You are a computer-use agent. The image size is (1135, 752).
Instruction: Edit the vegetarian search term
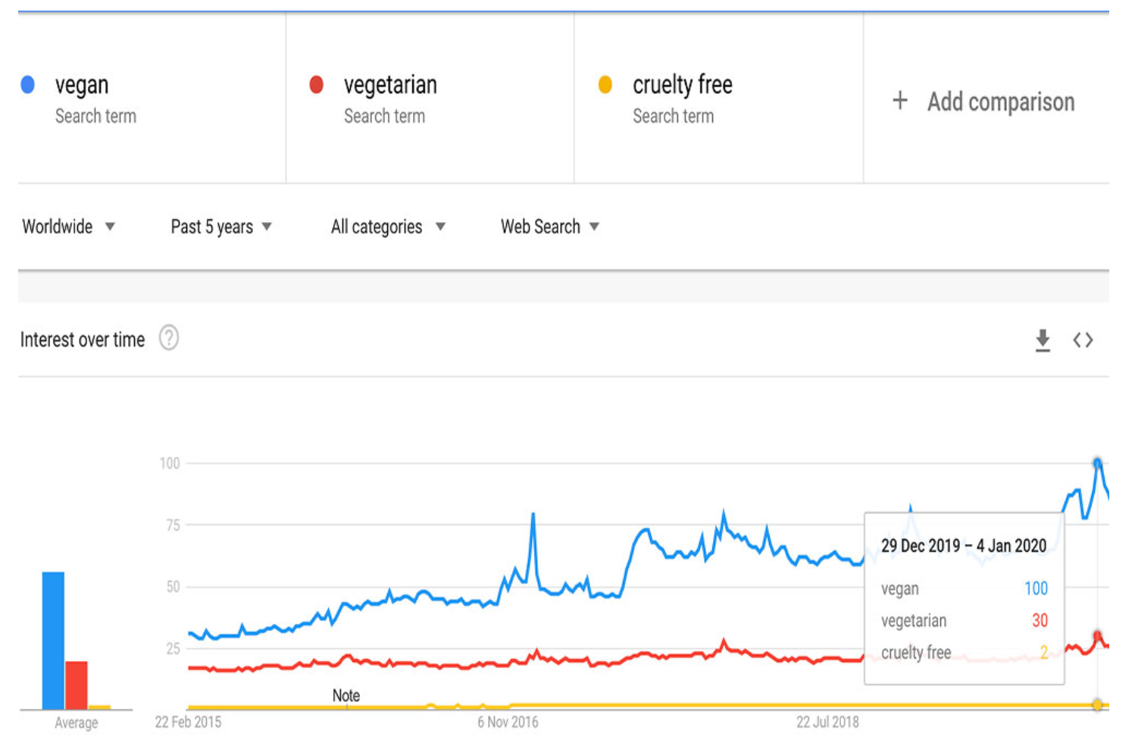[x=390, y=85]
